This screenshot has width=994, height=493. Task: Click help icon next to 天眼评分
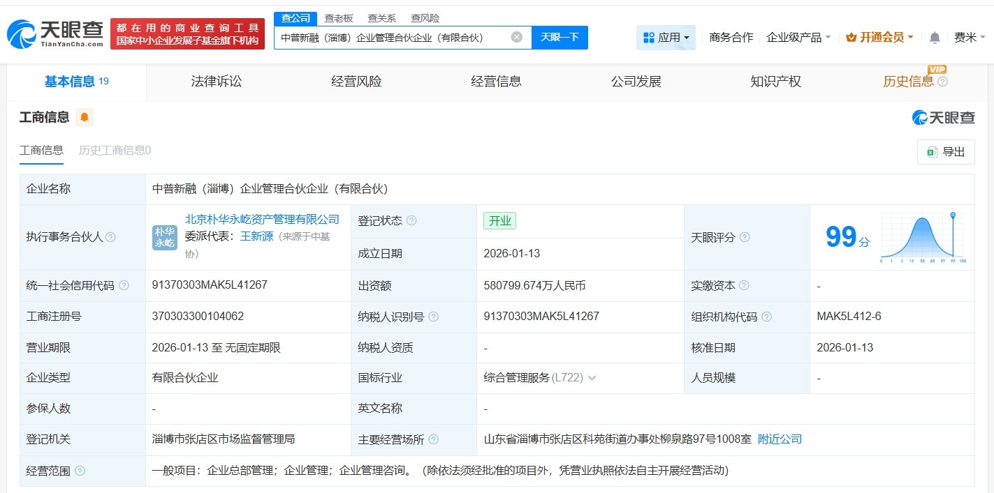pyautogui.click(x=745, y=237)
